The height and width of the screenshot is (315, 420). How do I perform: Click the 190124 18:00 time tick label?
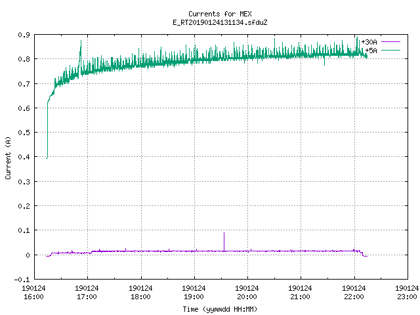click(x=140, y=293)
